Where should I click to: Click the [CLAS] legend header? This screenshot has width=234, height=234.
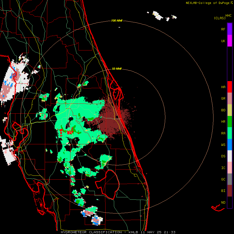click(x=220, y=18)
